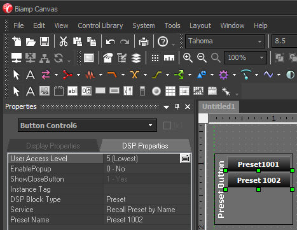Save with the floppy disk icon
This screenshot has height=230, width=297.
coord(45,41)
